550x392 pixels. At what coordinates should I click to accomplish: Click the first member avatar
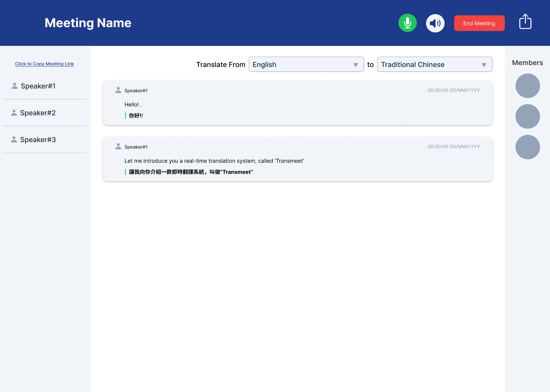(x=527, y=86)
